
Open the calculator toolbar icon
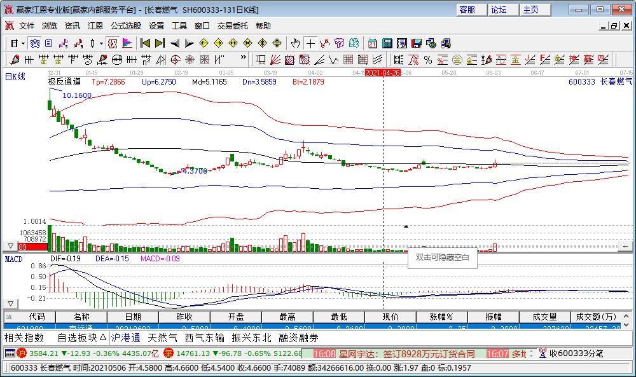coord(387,43)
